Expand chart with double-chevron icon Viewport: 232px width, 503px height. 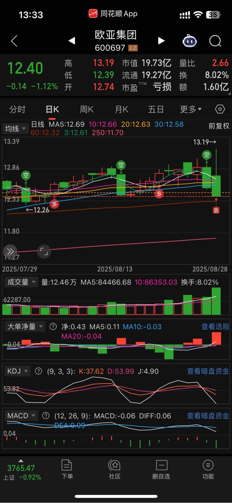point(10,252)
